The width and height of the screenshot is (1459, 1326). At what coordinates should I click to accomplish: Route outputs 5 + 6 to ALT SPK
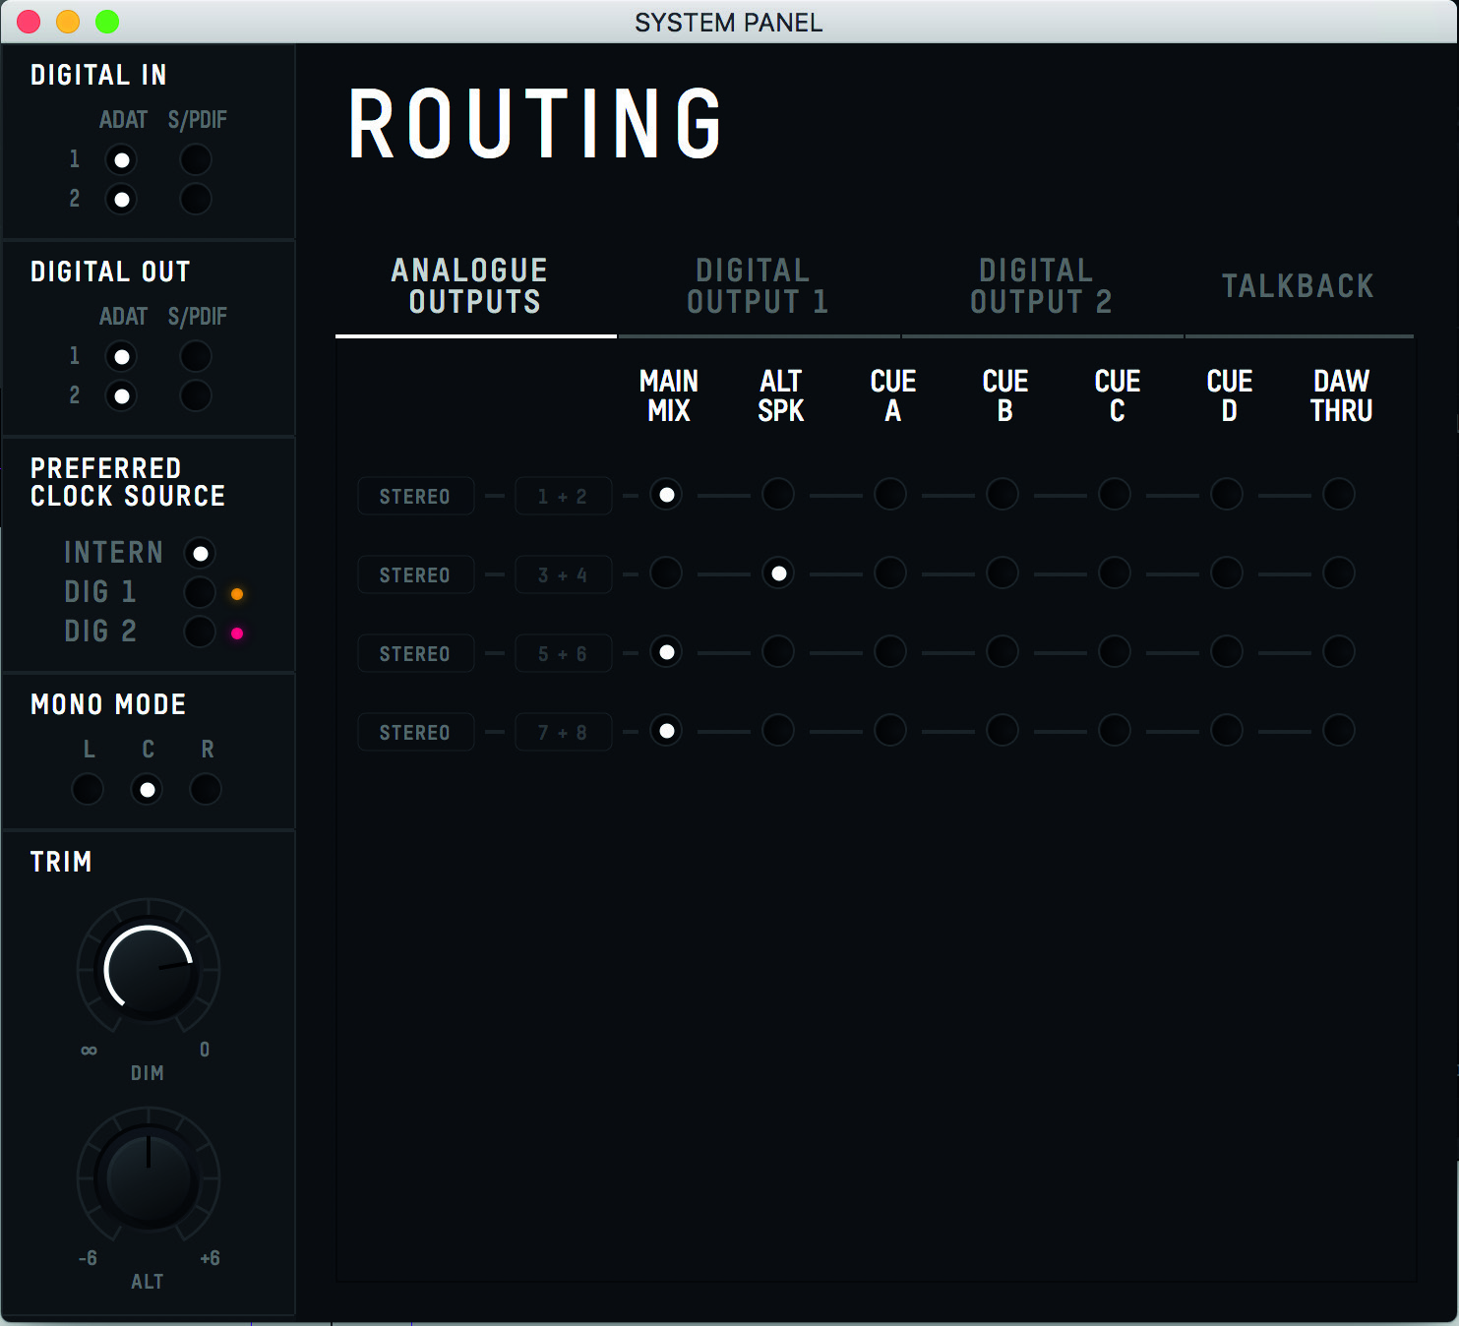778,651
